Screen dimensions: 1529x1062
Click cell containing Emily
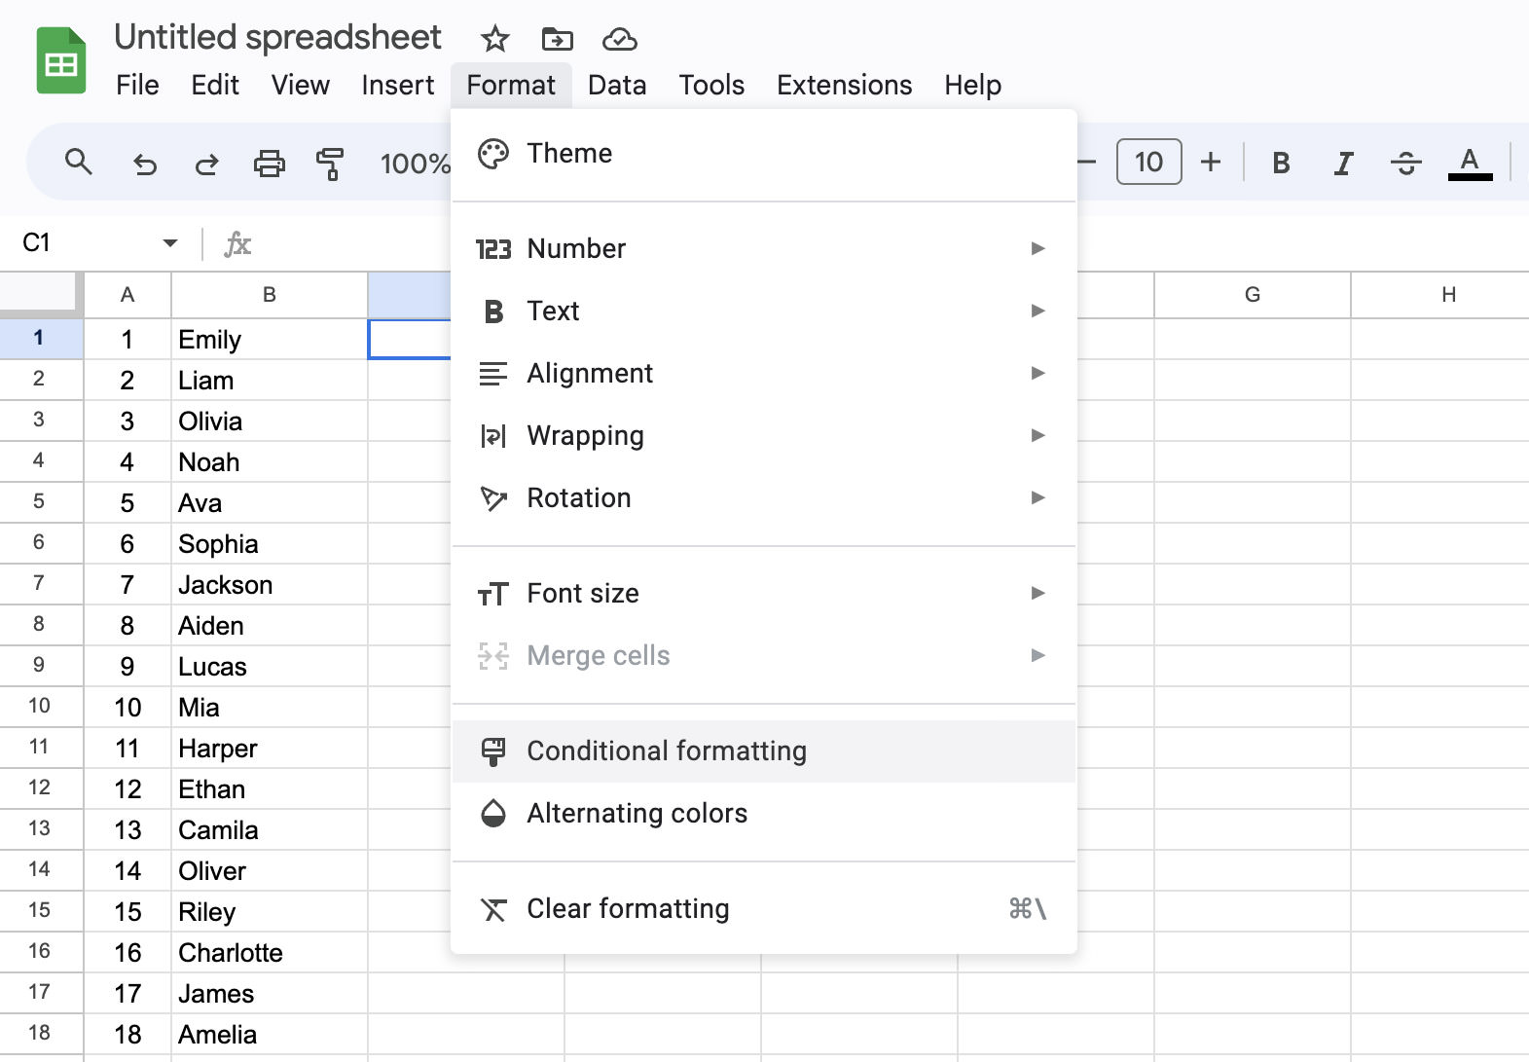pyautogui.click(x=270, y=339)
